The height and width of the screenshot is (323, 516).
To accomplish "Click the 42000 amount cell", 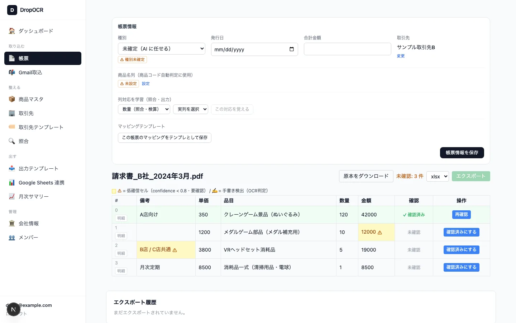I will [x=376, y=215].
